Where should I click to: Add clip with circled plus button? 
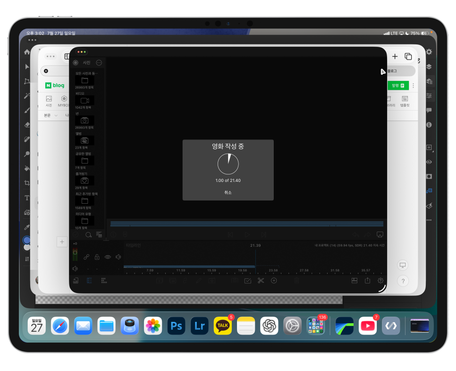click(274, 280)
